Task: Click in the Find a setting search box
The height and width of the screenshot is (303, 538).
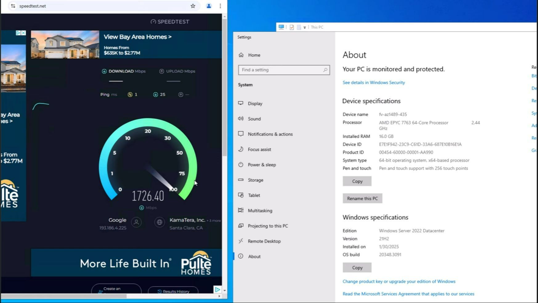Action: point(284,70)
